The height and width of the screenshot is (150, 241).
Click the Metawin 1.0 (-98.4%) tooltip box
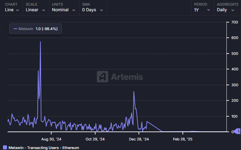pos(35,29)
